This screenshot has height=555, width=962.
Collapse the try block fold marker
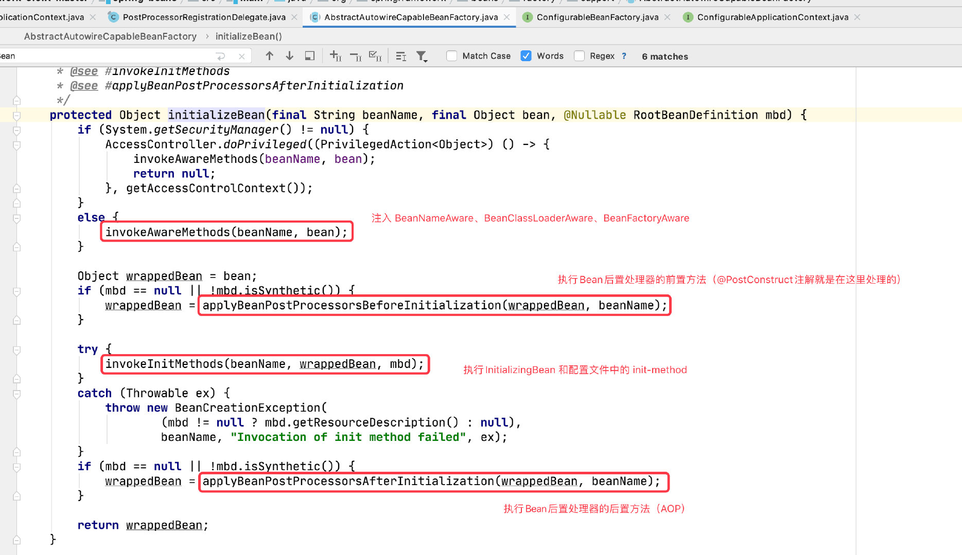[16, 350]
